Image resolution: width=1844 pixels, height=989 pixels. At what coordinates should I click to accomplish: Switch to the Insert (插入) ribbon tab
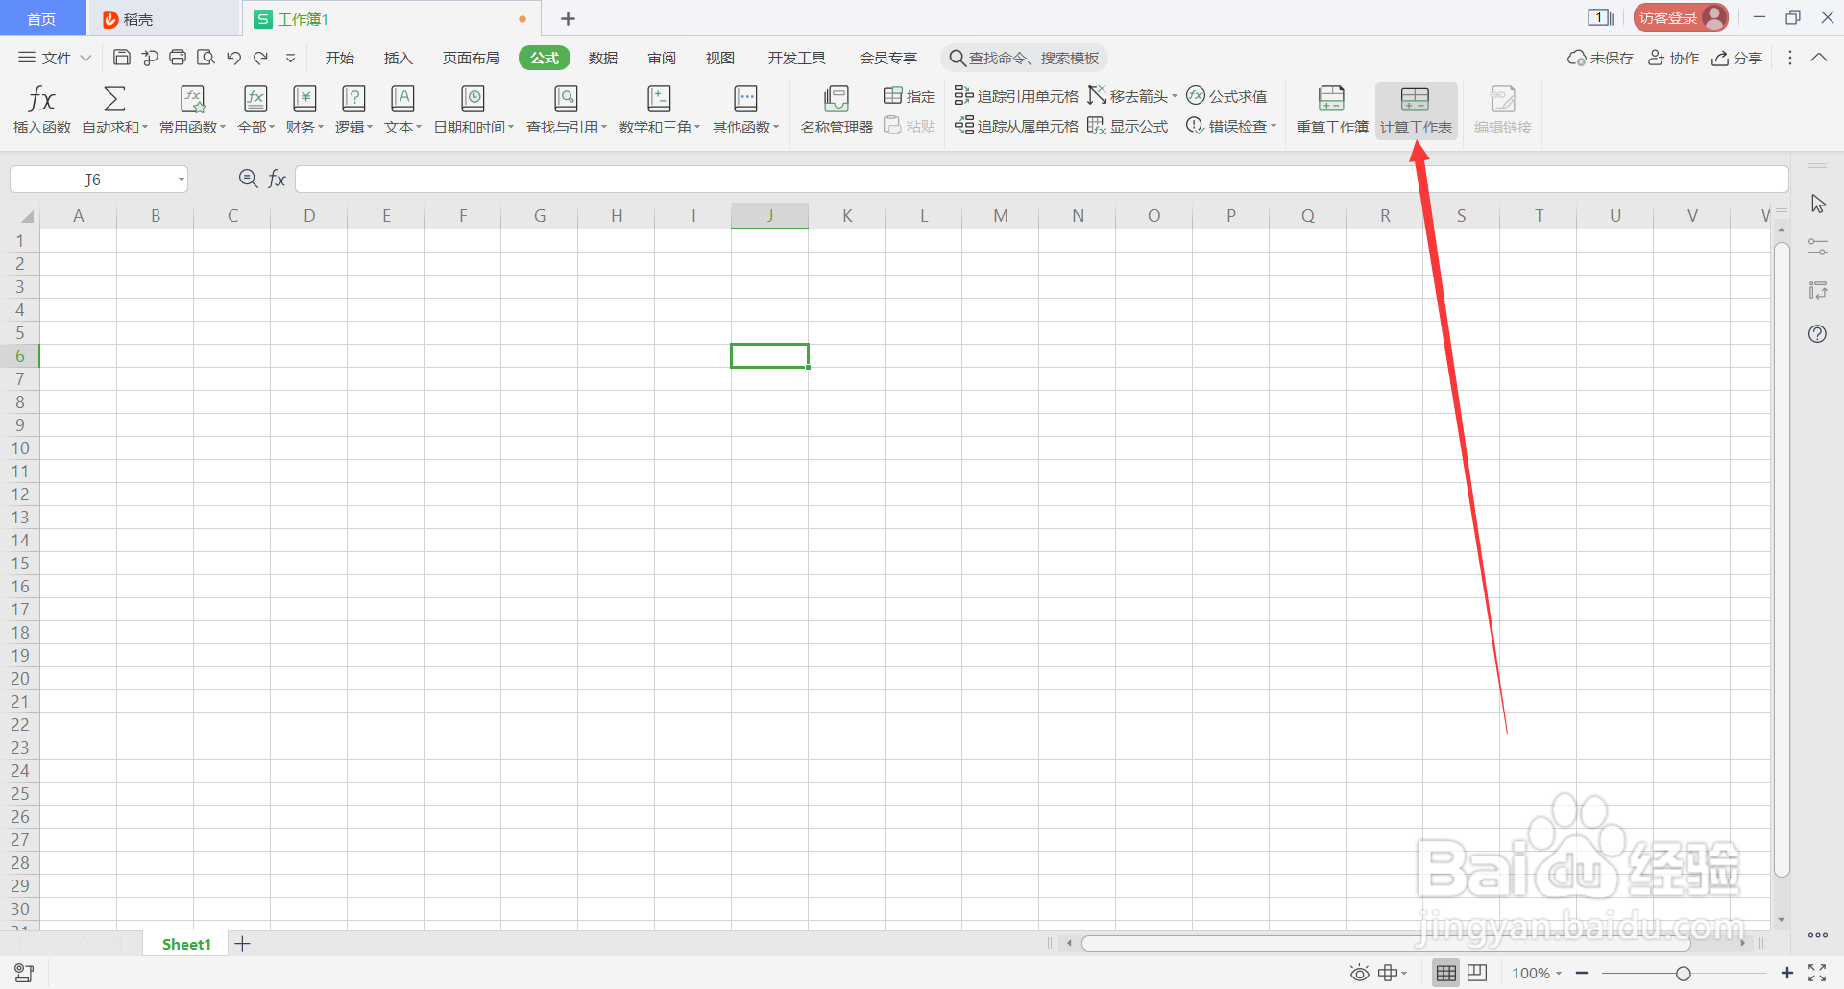(398, 58)
